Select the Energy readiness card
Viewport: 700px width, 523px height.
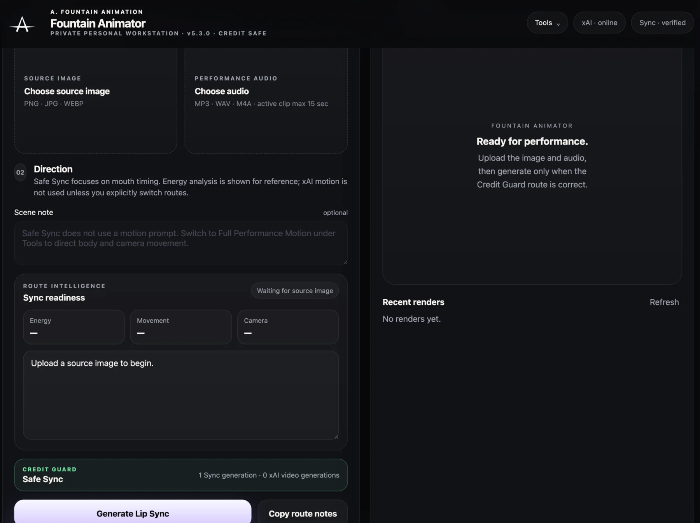tap(74, 327)
